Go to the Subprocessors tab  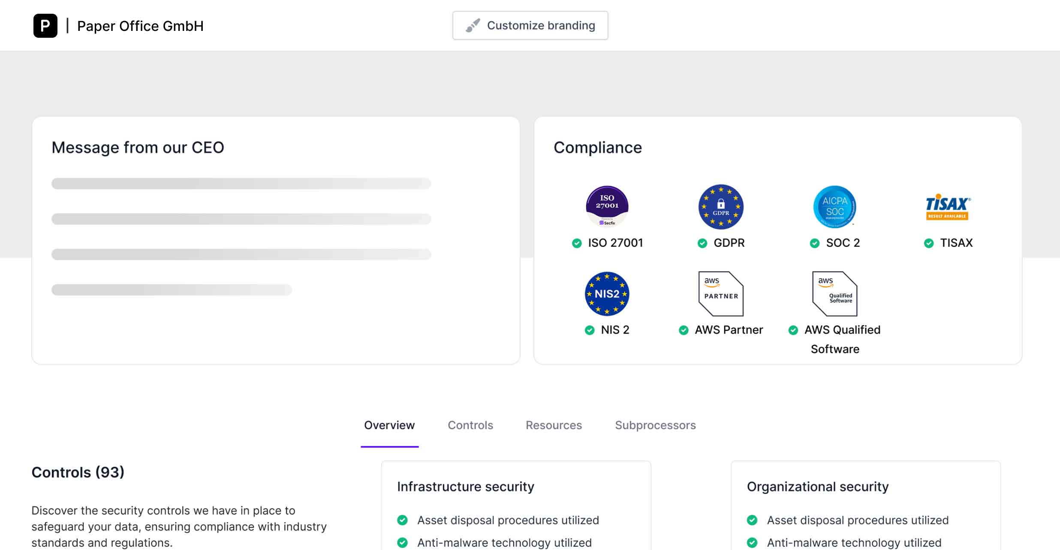[x=655, y=425]
